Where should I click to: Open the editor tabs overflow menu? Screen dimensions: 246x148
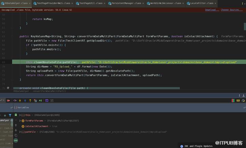[x=242, y=3]
